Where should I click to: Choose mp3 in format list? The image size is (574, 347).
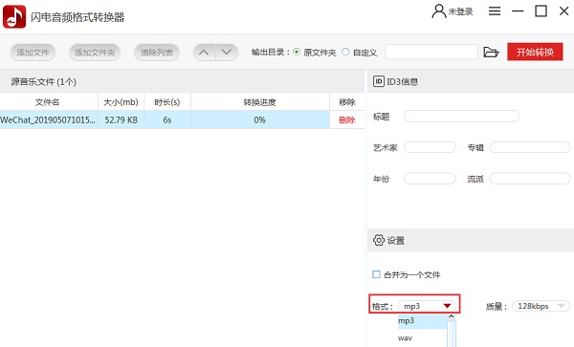[x=422, y=320]
